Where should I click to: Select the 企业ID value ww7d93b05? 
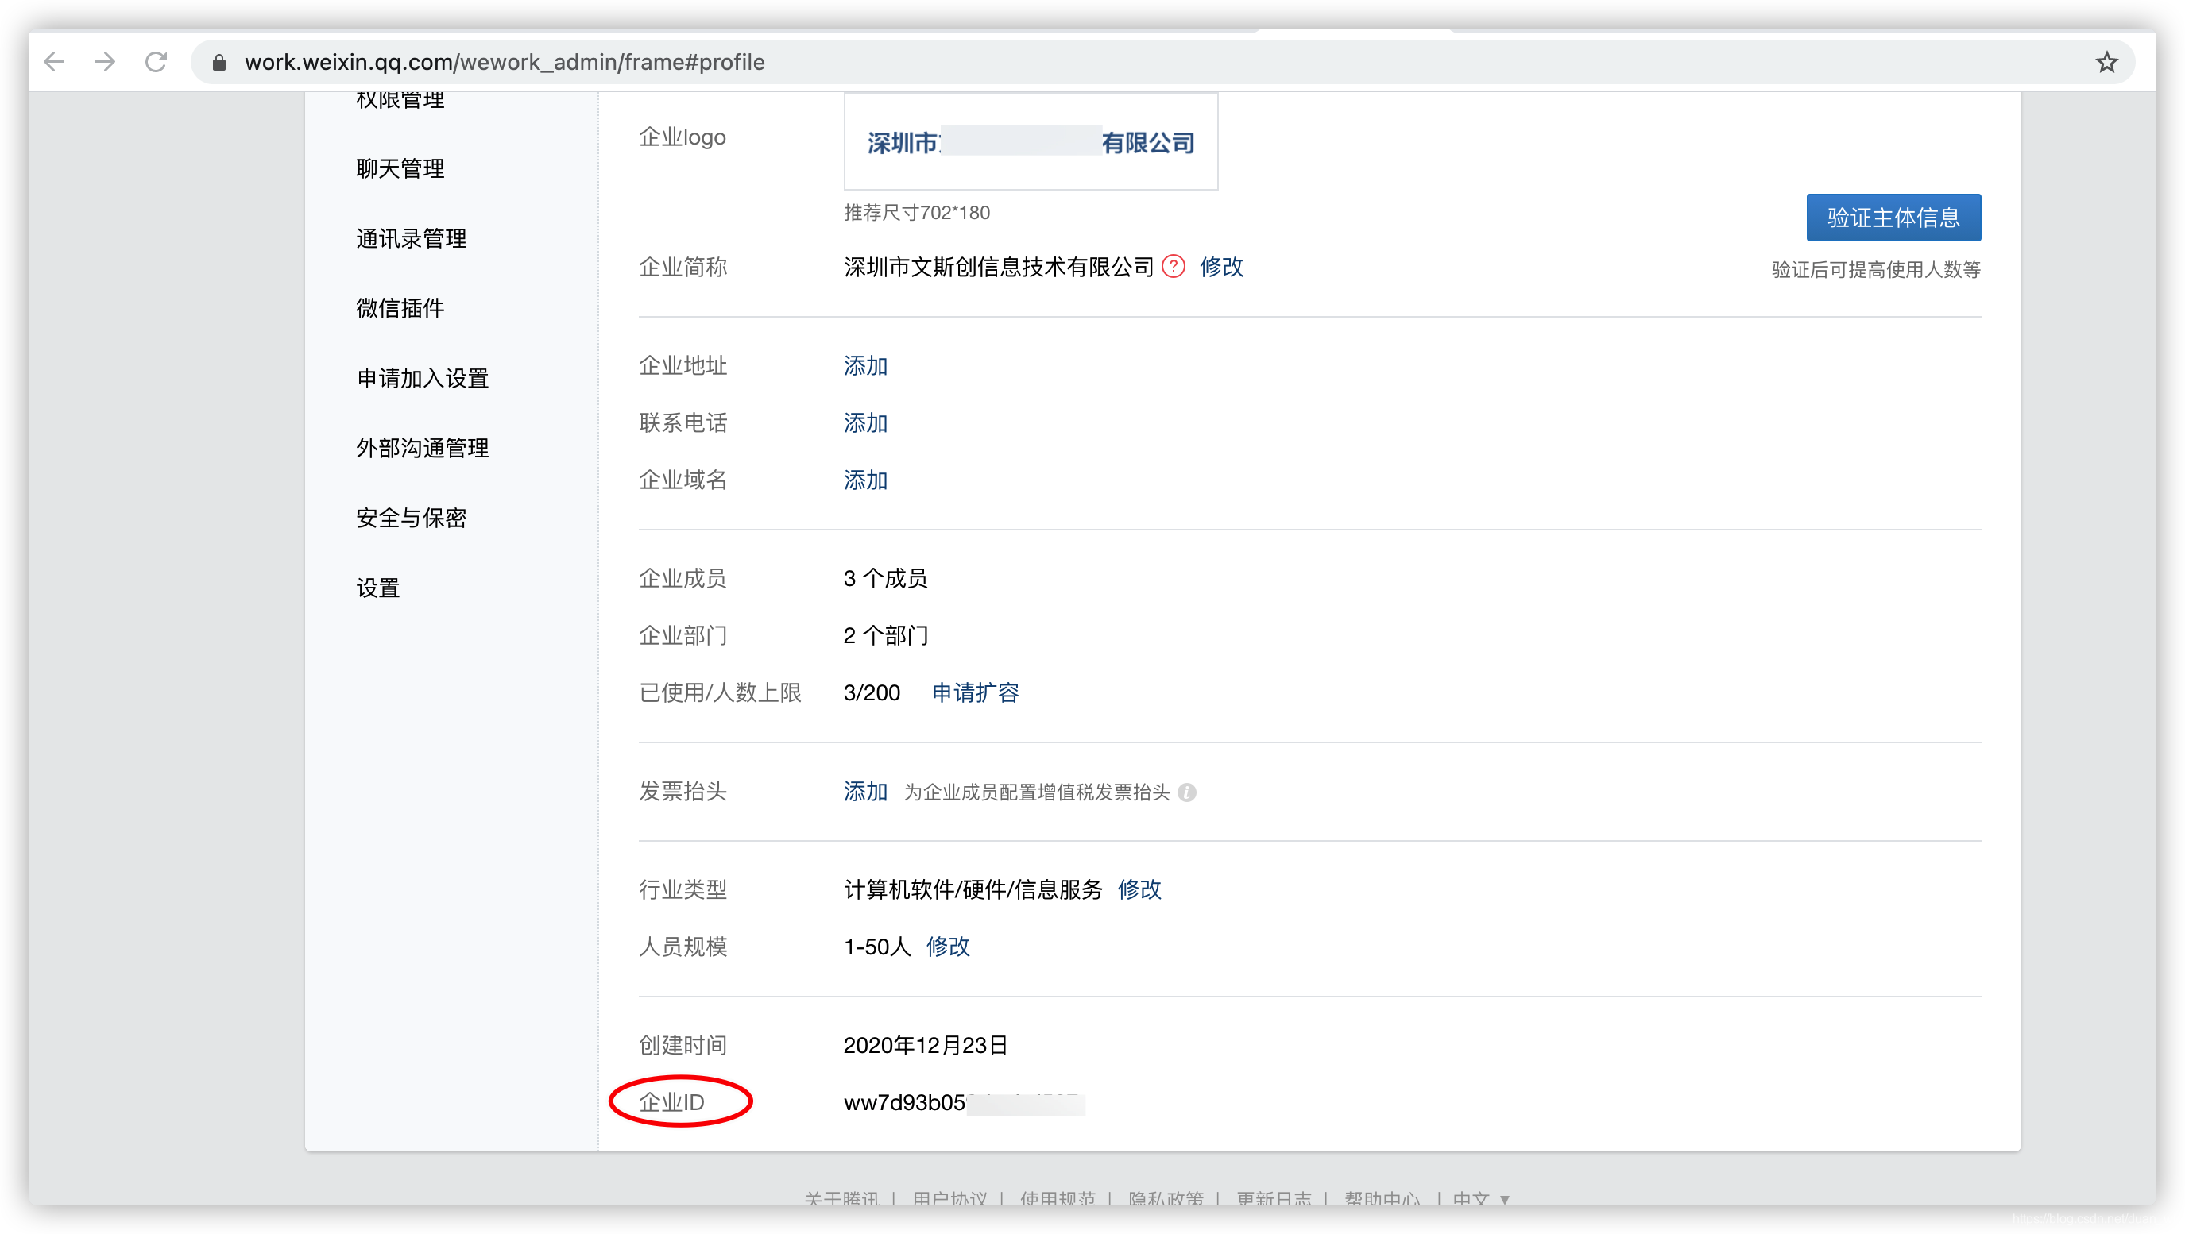(x=964, y=1103)
